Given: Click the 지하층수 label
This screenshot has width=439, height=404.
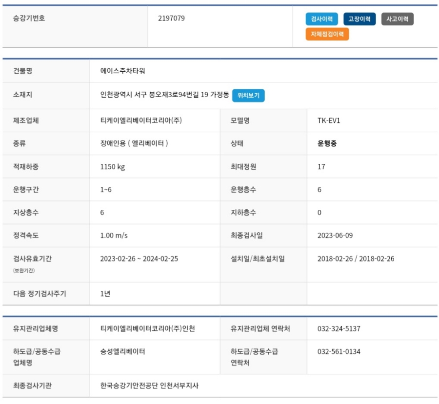Looking at the screenshot, I should coord(243,213).
